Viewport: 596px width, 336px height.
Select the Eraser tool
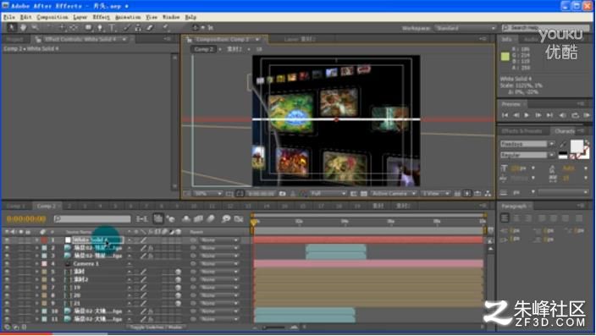coord(150,28)
